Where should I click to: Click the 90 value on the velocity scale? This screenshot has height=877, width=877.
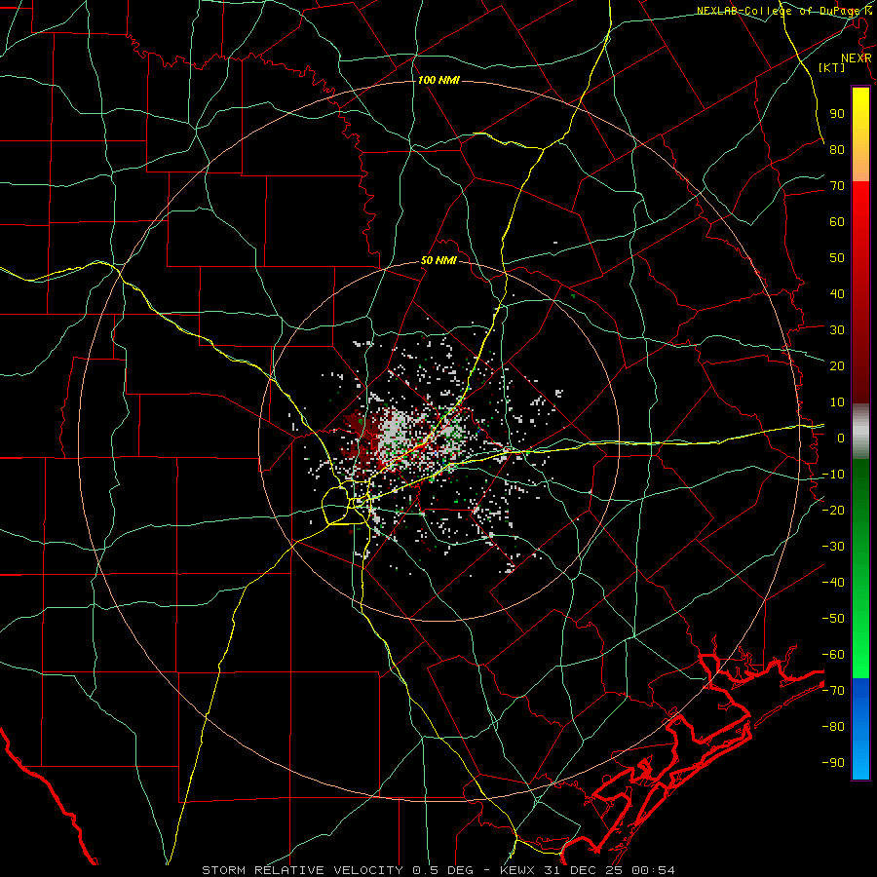(x=837, y=114)
